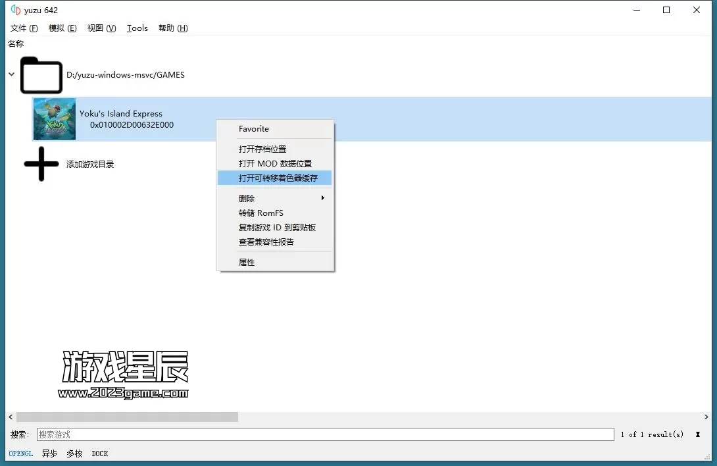Screen dimensions: 717x466
Task: Choose Favorite in the context menu
Action: pyautogui.click(x=254, y=129)
